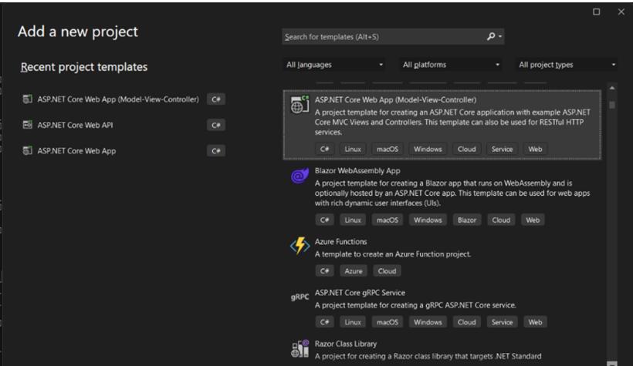
Task: Expand search options arrow next to magnifier
Action: pyautogui.click(x=500, y=37)
